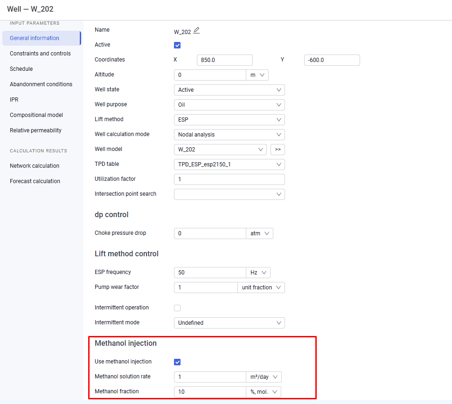
Task: Open Intersection point search dropdown
Action: click(229, 194)
